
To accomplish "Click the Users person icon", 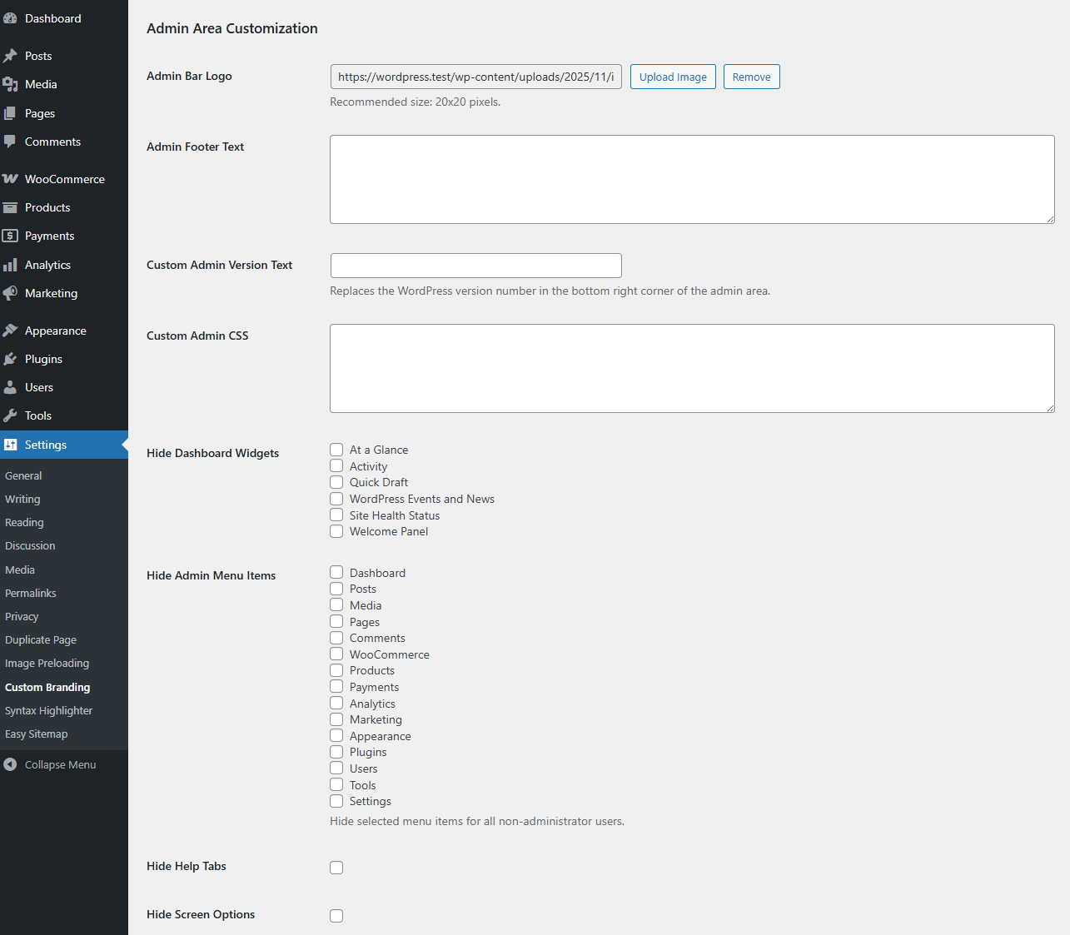I will (10, 387).
